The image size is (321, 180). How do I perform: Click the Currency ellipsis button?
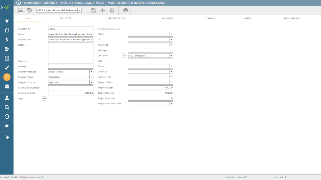click(x=124, y=56)
